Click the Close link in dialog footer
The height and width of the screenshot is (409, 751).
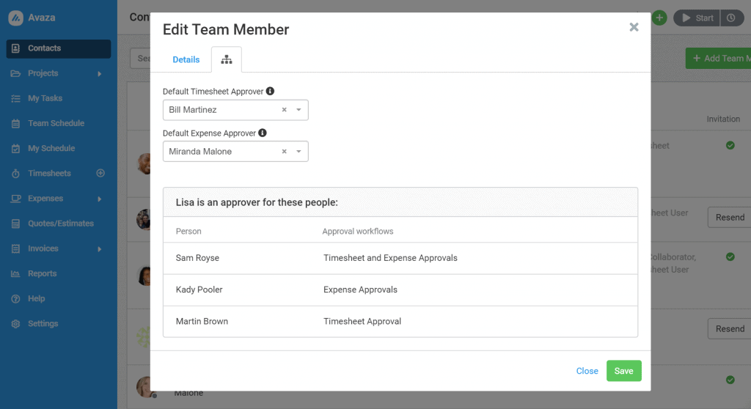coord(587,371)
